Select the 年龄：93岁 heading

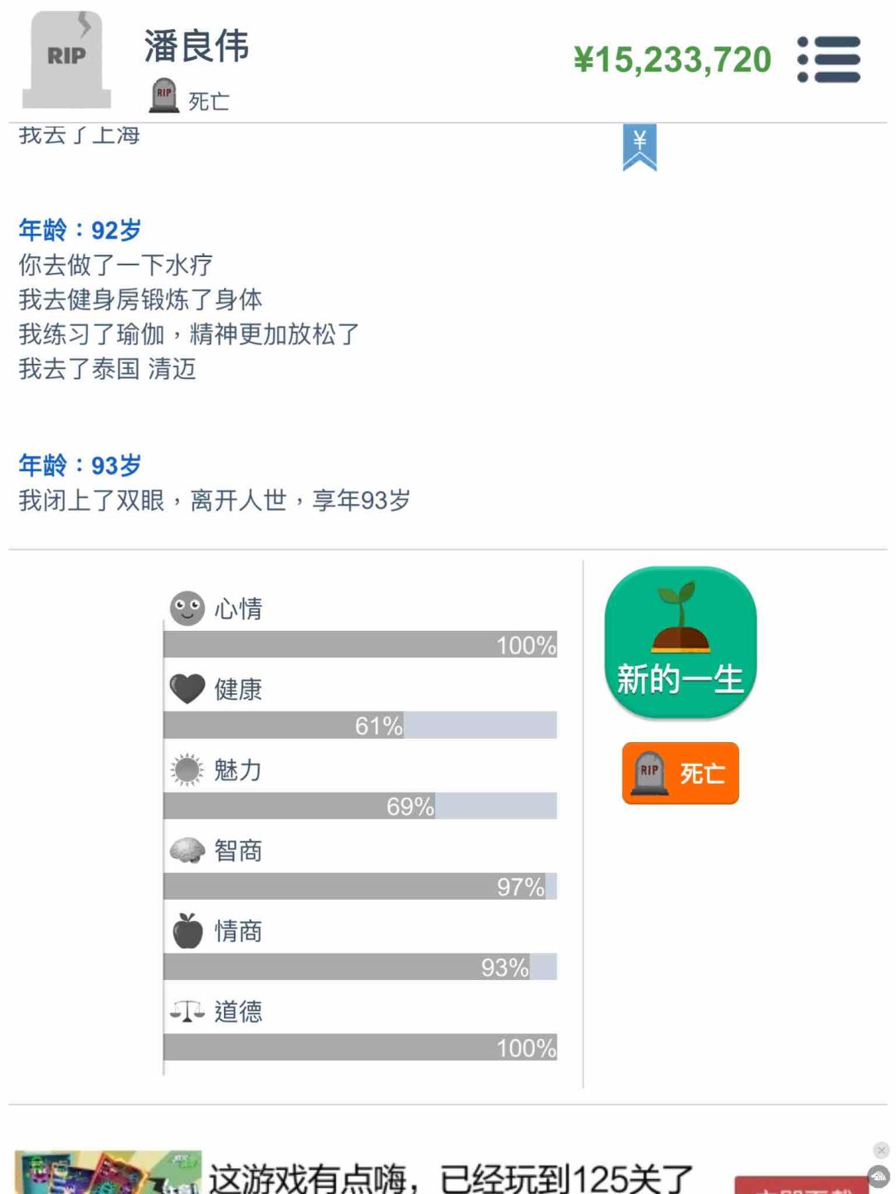point(80,465)
